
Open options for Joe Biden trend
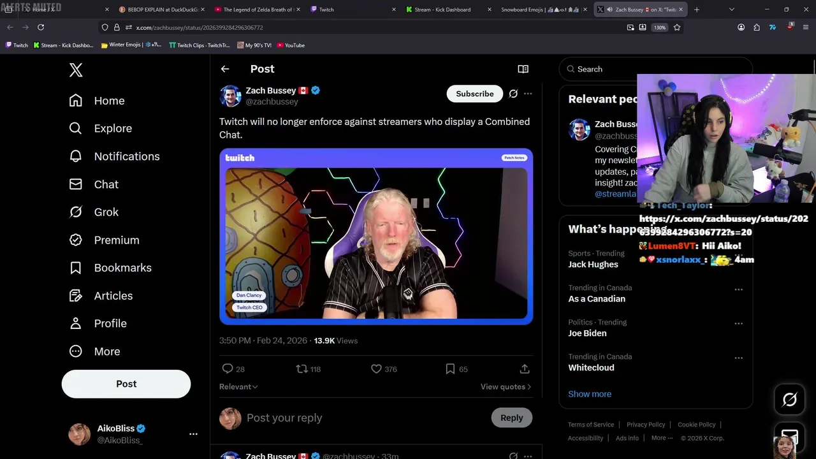pyautogui.click(x=738, y=323)
